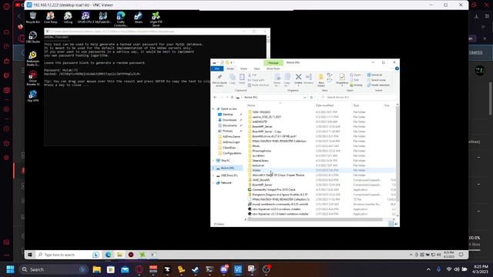Click the Explorer help question mark icon
This screenshot has height=277, width=493.
click(x=397, y=68)
